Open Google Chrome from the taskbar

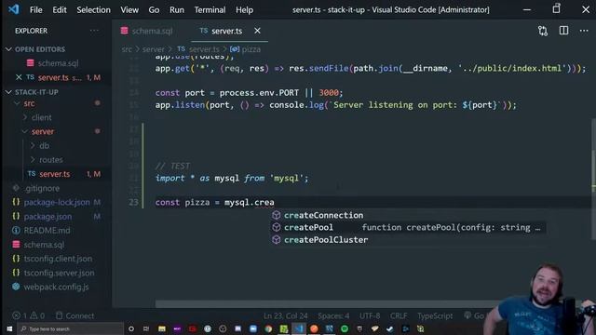(x=268, y=328)
